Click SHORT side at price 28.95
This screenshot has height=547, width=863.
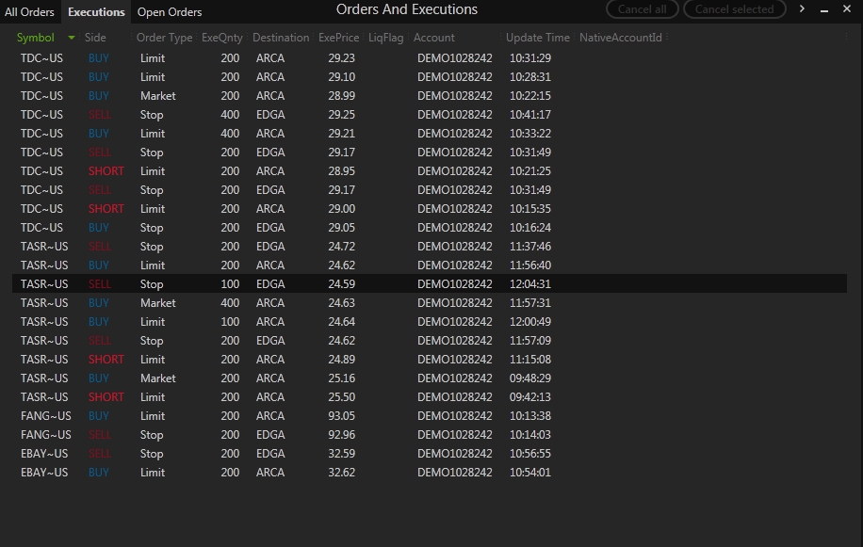pyautogui.click(x=106, y=171)
